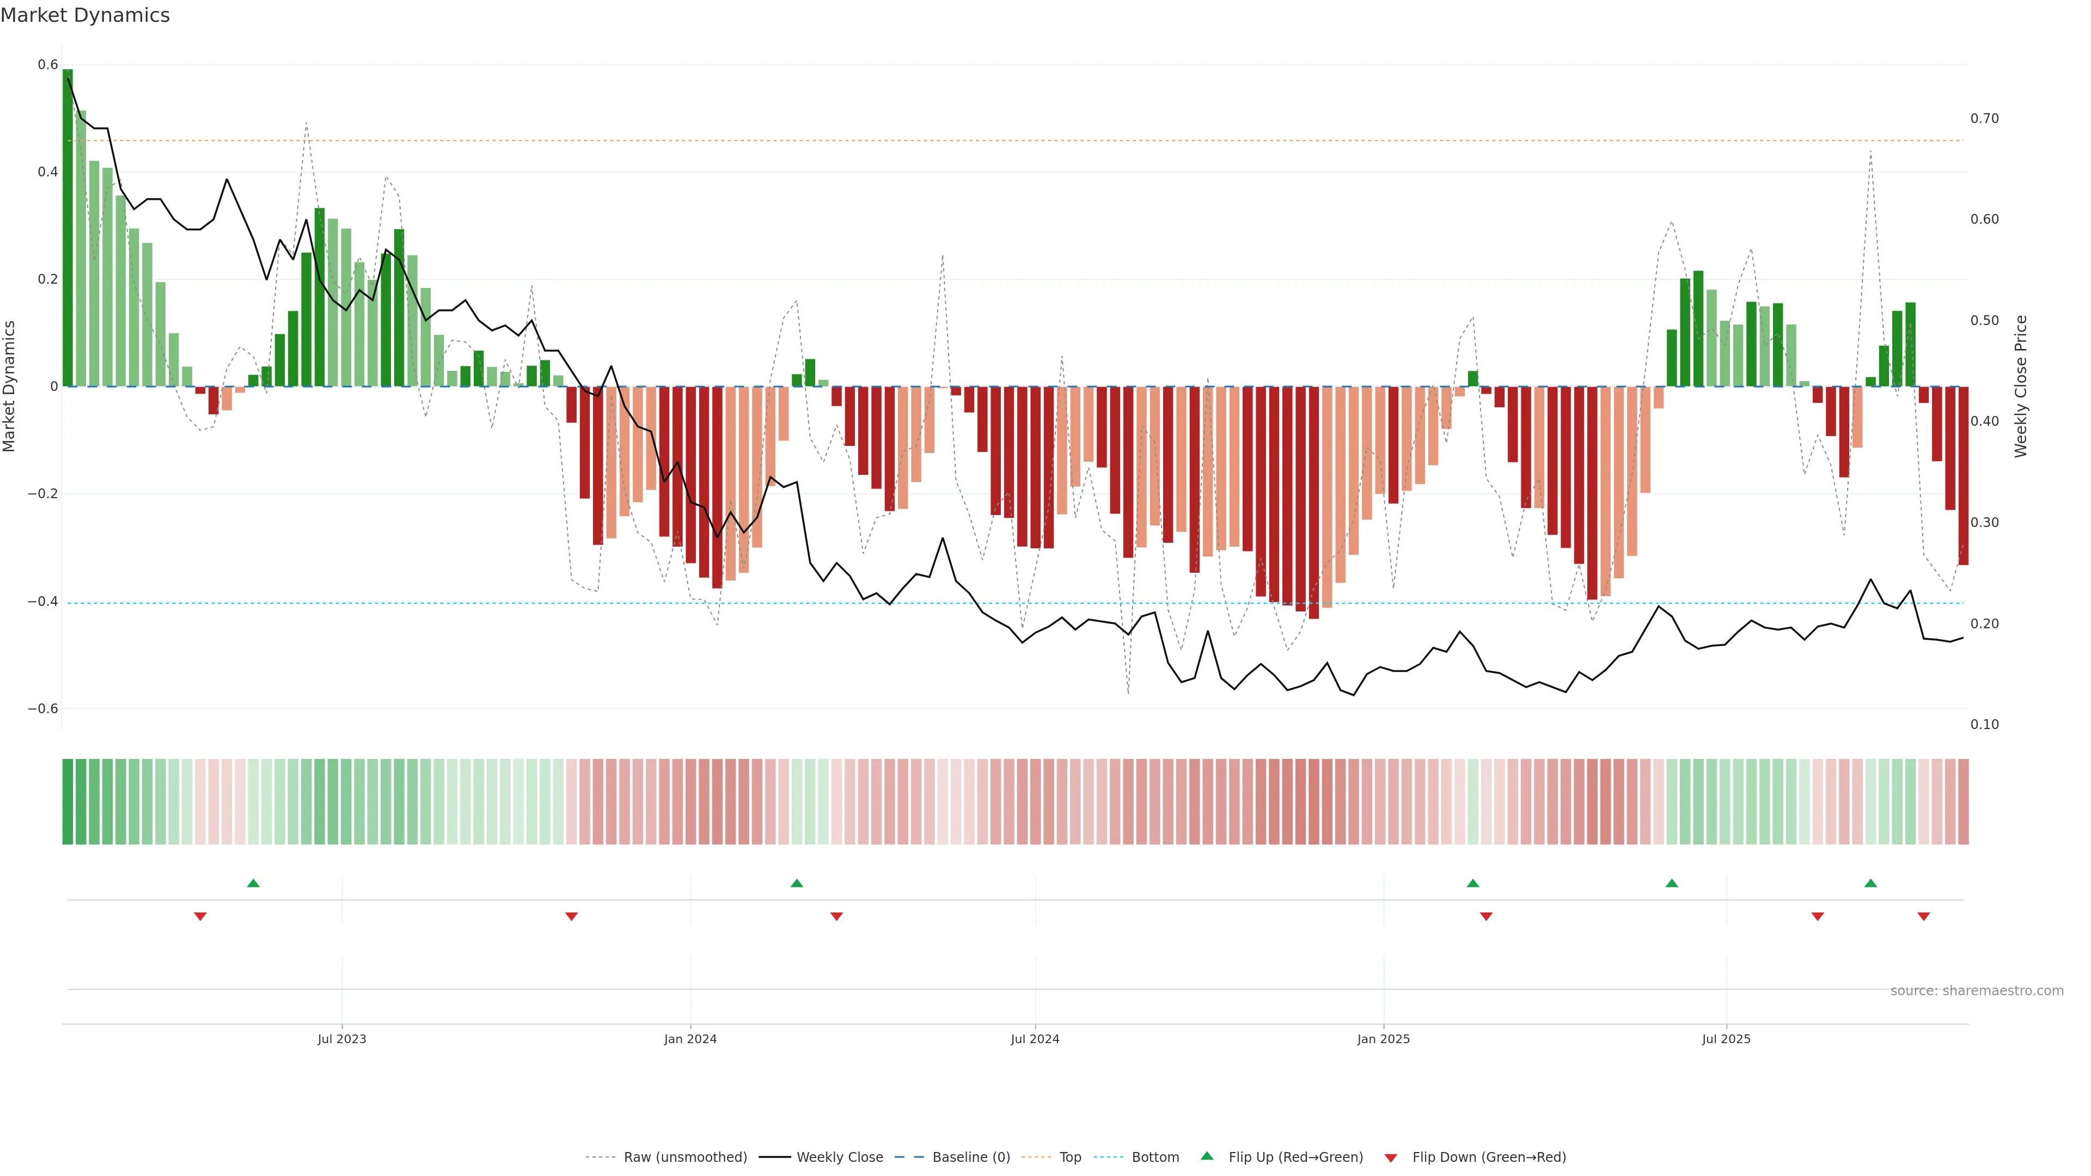Click the rightmost red Flip Down triangle marker
The image size is (2091, 1176).
point(1923,916)
